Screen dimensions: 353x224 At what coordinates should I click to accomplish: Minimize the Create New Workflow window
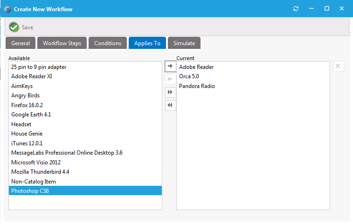311,9
